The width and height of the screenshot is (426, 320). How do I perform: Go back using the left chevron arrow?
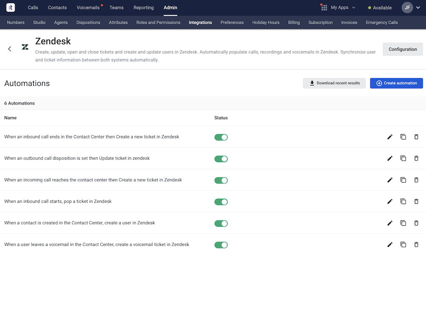(10, 49)
